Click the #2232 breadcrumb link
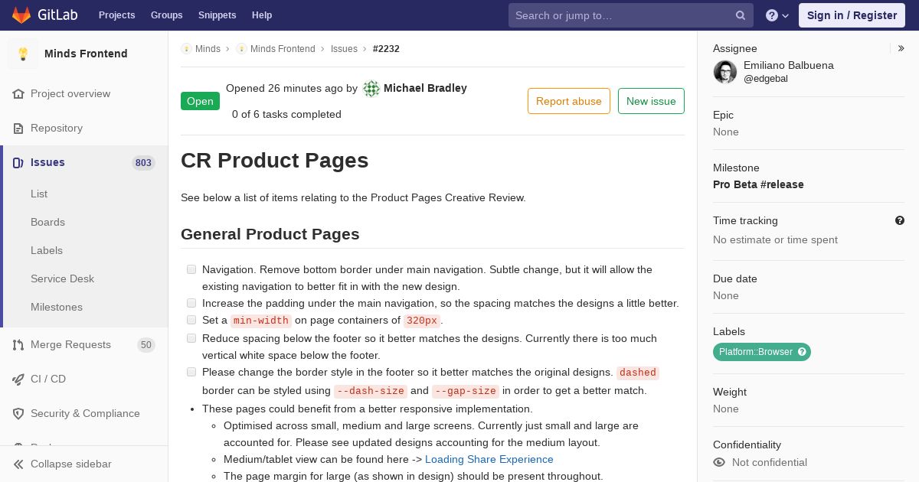This screenshot has height=482, width=919. (386, 48)
